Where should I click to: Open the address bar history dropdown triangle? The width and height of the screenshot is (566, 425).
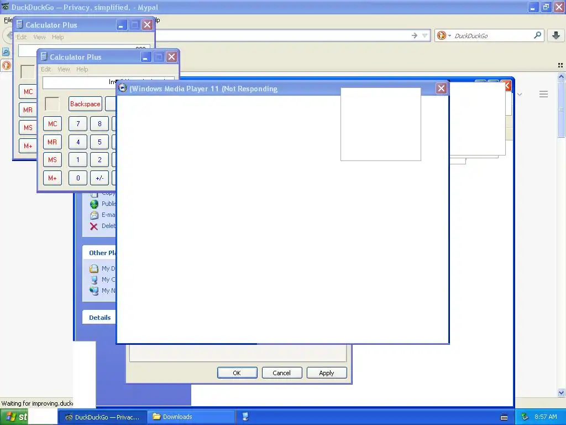click(425, 35)
